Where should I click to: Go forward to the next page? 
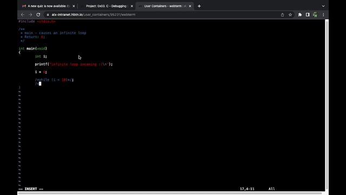30,15
